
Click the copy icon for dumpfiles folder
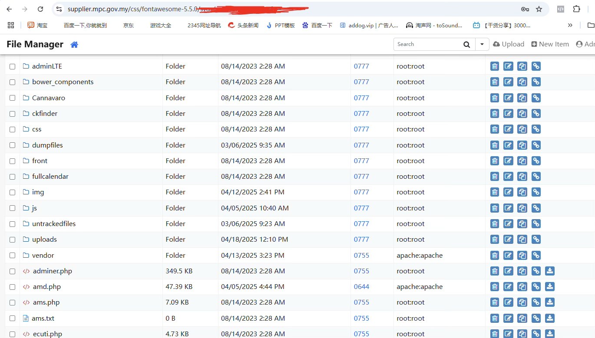click(522, 145)
